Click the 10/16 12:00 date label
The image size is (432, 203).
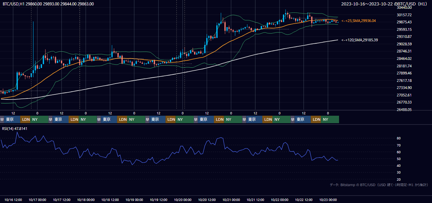(13, 200)
